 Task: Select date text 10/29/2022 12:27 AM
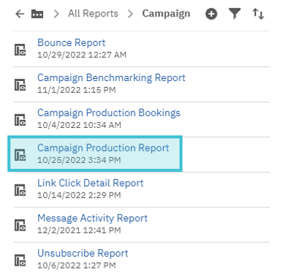(82, 55)
